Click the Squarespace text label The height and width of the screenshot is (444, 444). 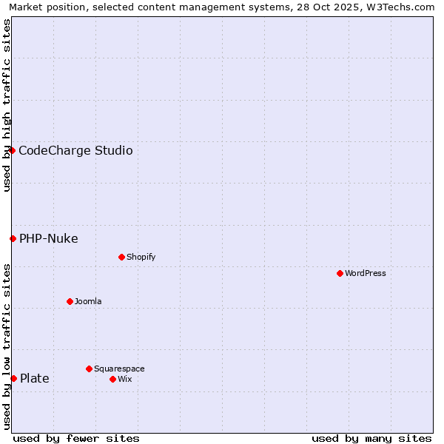point(119,369)
